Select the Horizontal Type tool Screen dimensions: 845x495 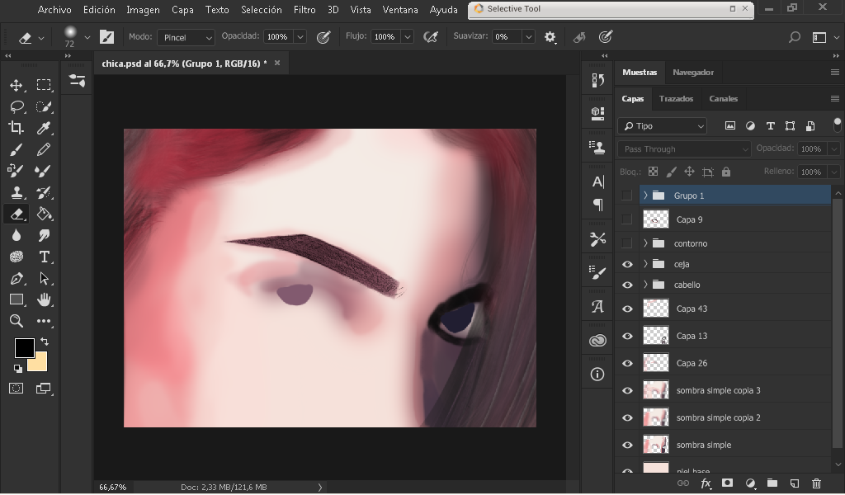click(x=45, y=257)
